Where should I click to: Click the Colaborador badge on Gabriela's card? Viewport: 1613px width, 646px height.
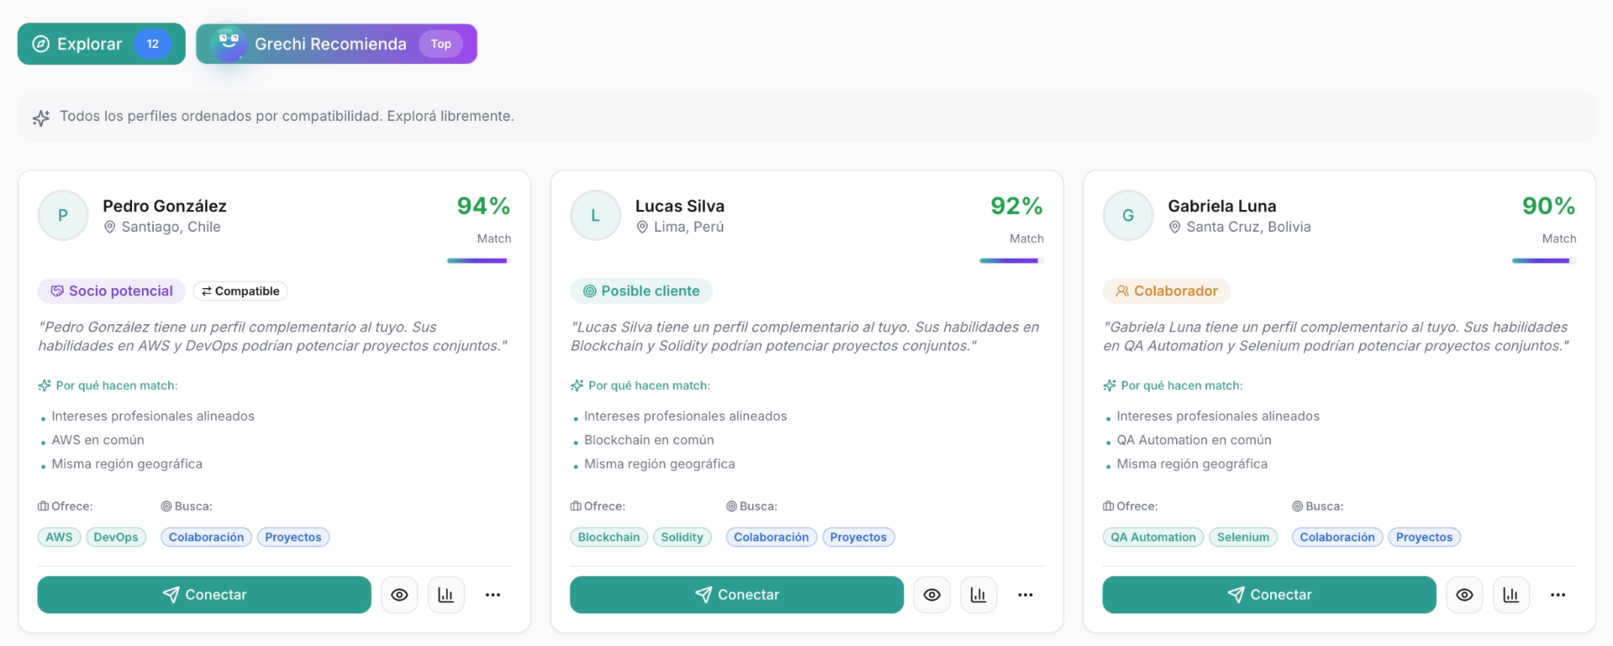(x=1167, y=291)
